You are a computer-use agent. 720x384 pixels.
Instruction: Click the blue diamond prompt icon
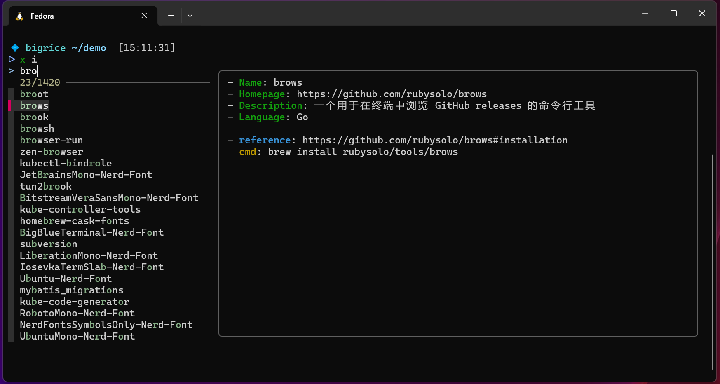click(15, 48)
